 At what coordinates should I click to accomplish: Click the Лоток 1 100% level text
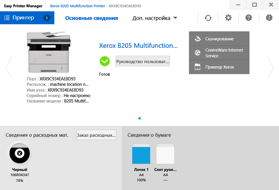pyautogui.click(x=141, y=180)
